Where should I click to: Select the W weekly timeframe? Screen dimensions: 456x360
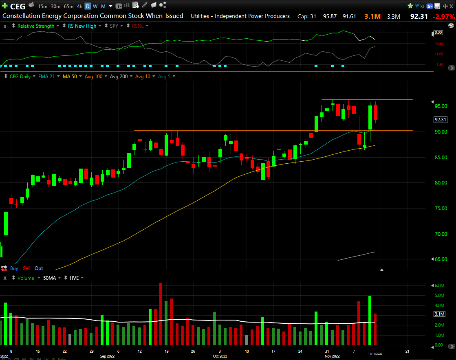pyautogui.click(x=95, y=7)
